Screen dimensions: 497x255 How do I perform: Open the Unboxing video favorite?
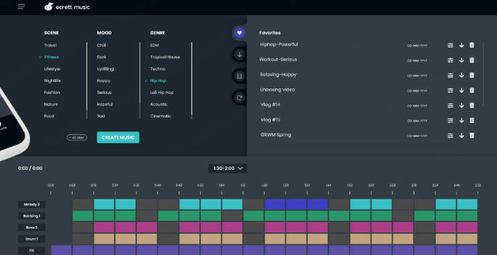[x=277, y=90]
